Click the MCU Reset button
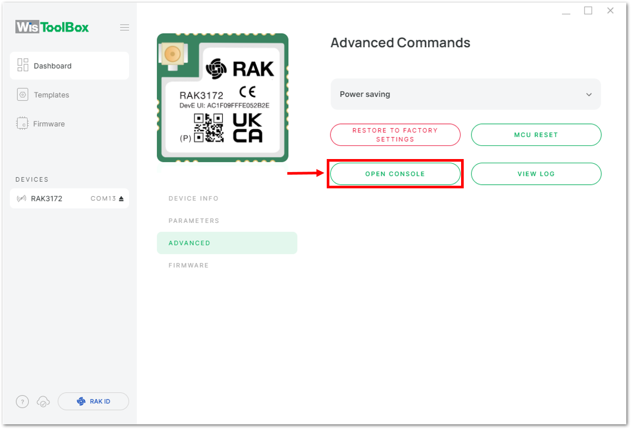The height and width of the screenshot is (429, 631). click(x=536, y=135)
